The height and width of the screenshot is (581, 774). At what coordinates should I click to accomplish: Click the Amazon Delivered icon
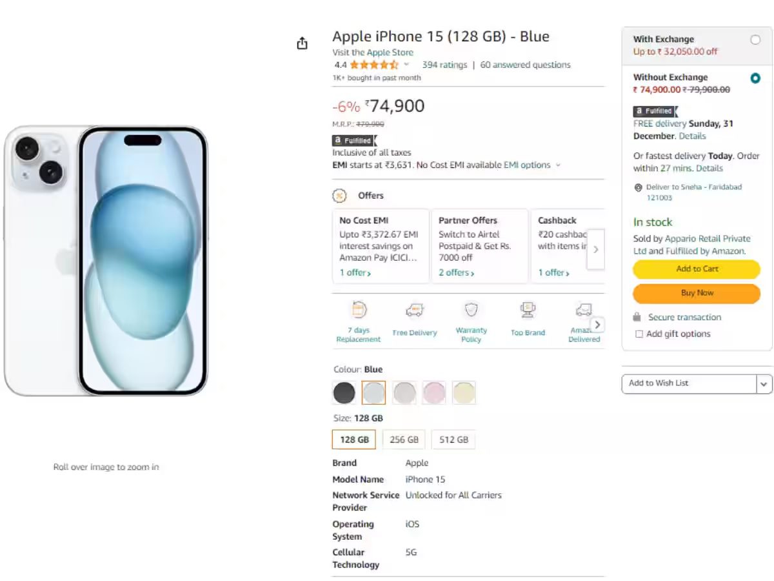point(582,311)
